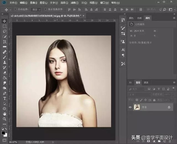Open the layer opacity 100% dropdown

pos(173,95)
